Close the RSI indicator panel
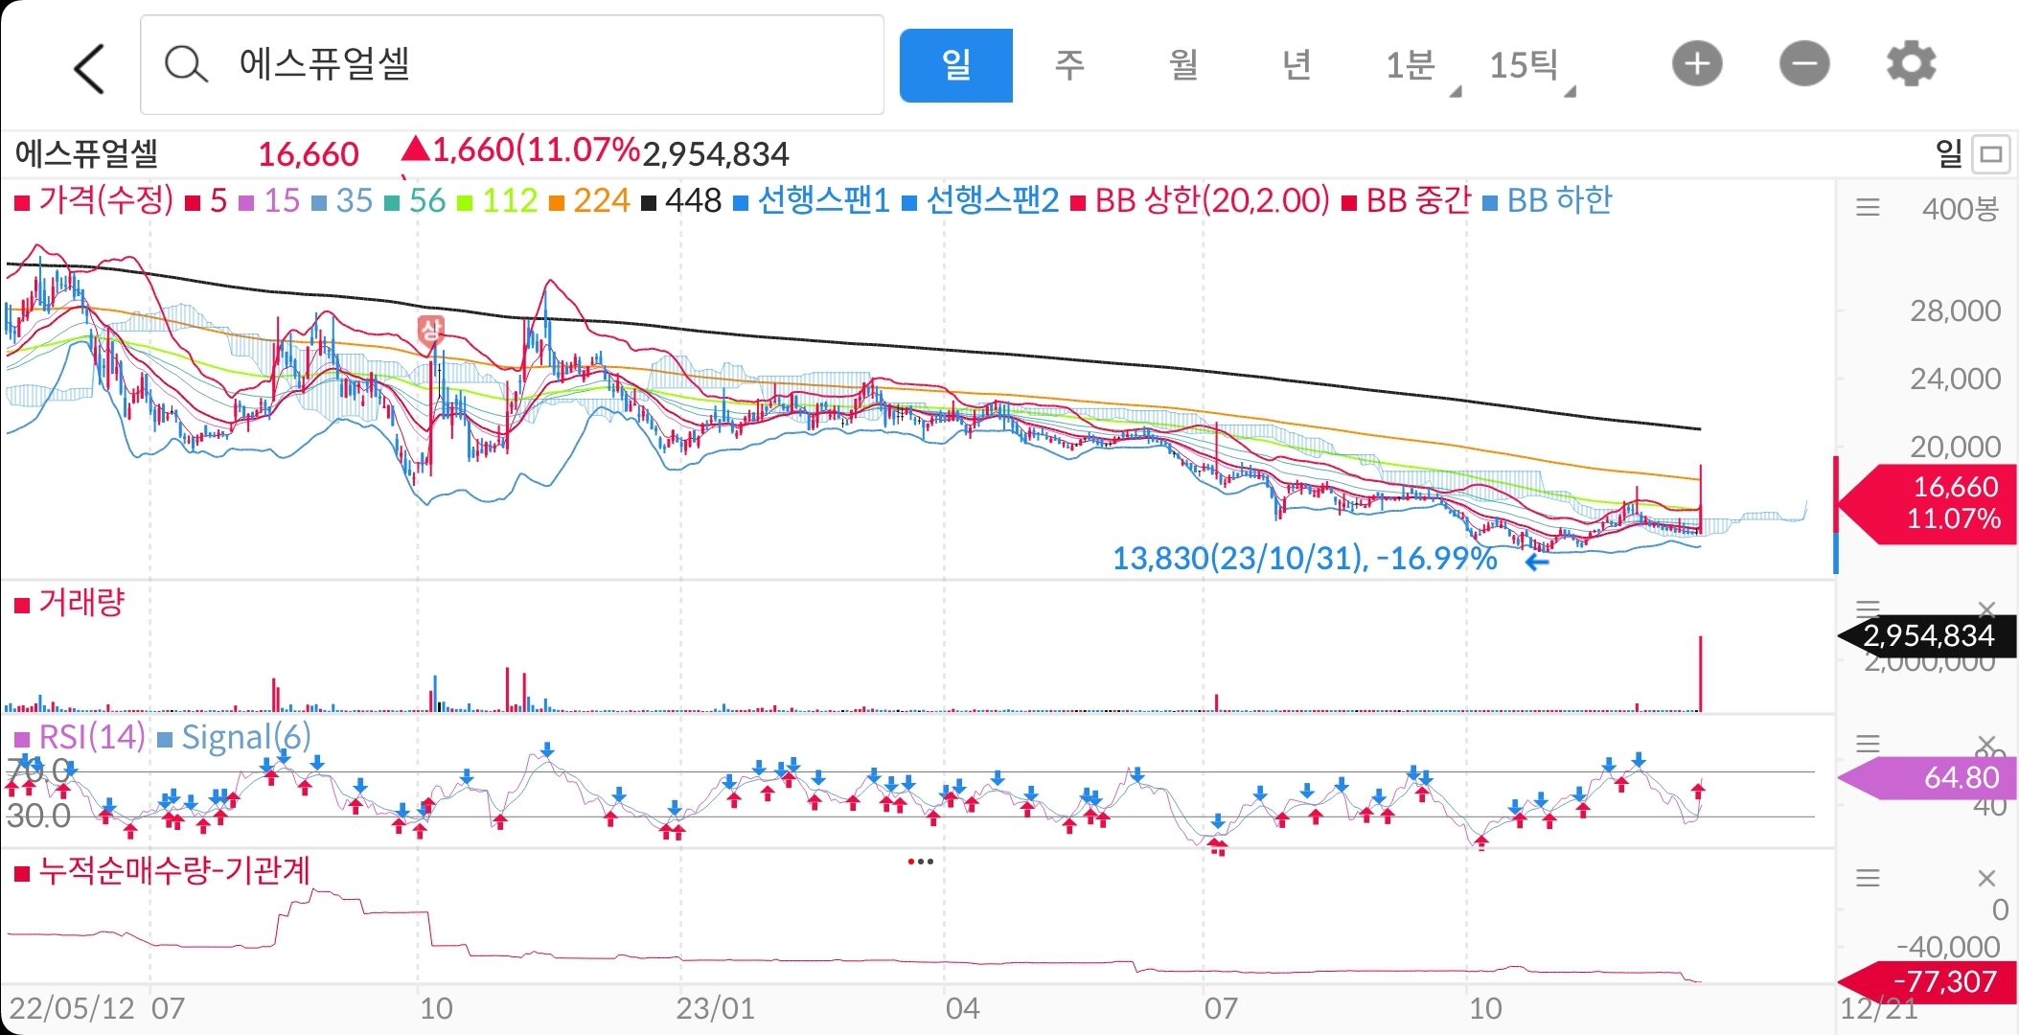This screenshot has height=1035, width=2019. [x=1986, y=744]
